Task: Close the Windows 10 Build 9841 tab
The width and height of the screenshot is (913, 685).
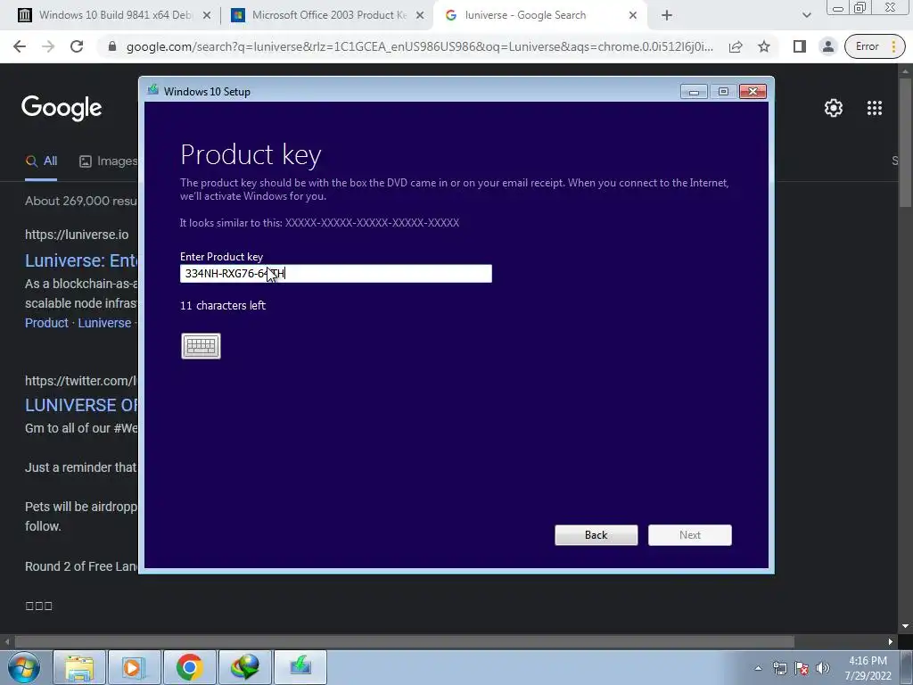Action: pyautogui.click(x=206, y=16)
